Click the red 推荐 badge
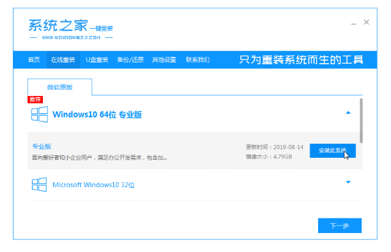 point(35,99)
